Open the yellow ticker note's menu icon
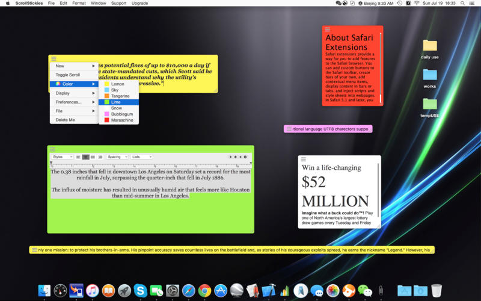The height and width of the screenshot is (301, 481). pos(34,250)
